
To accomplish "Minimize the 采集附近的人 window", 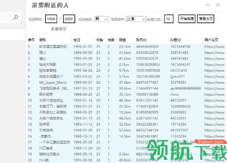I will click(208, 5).
